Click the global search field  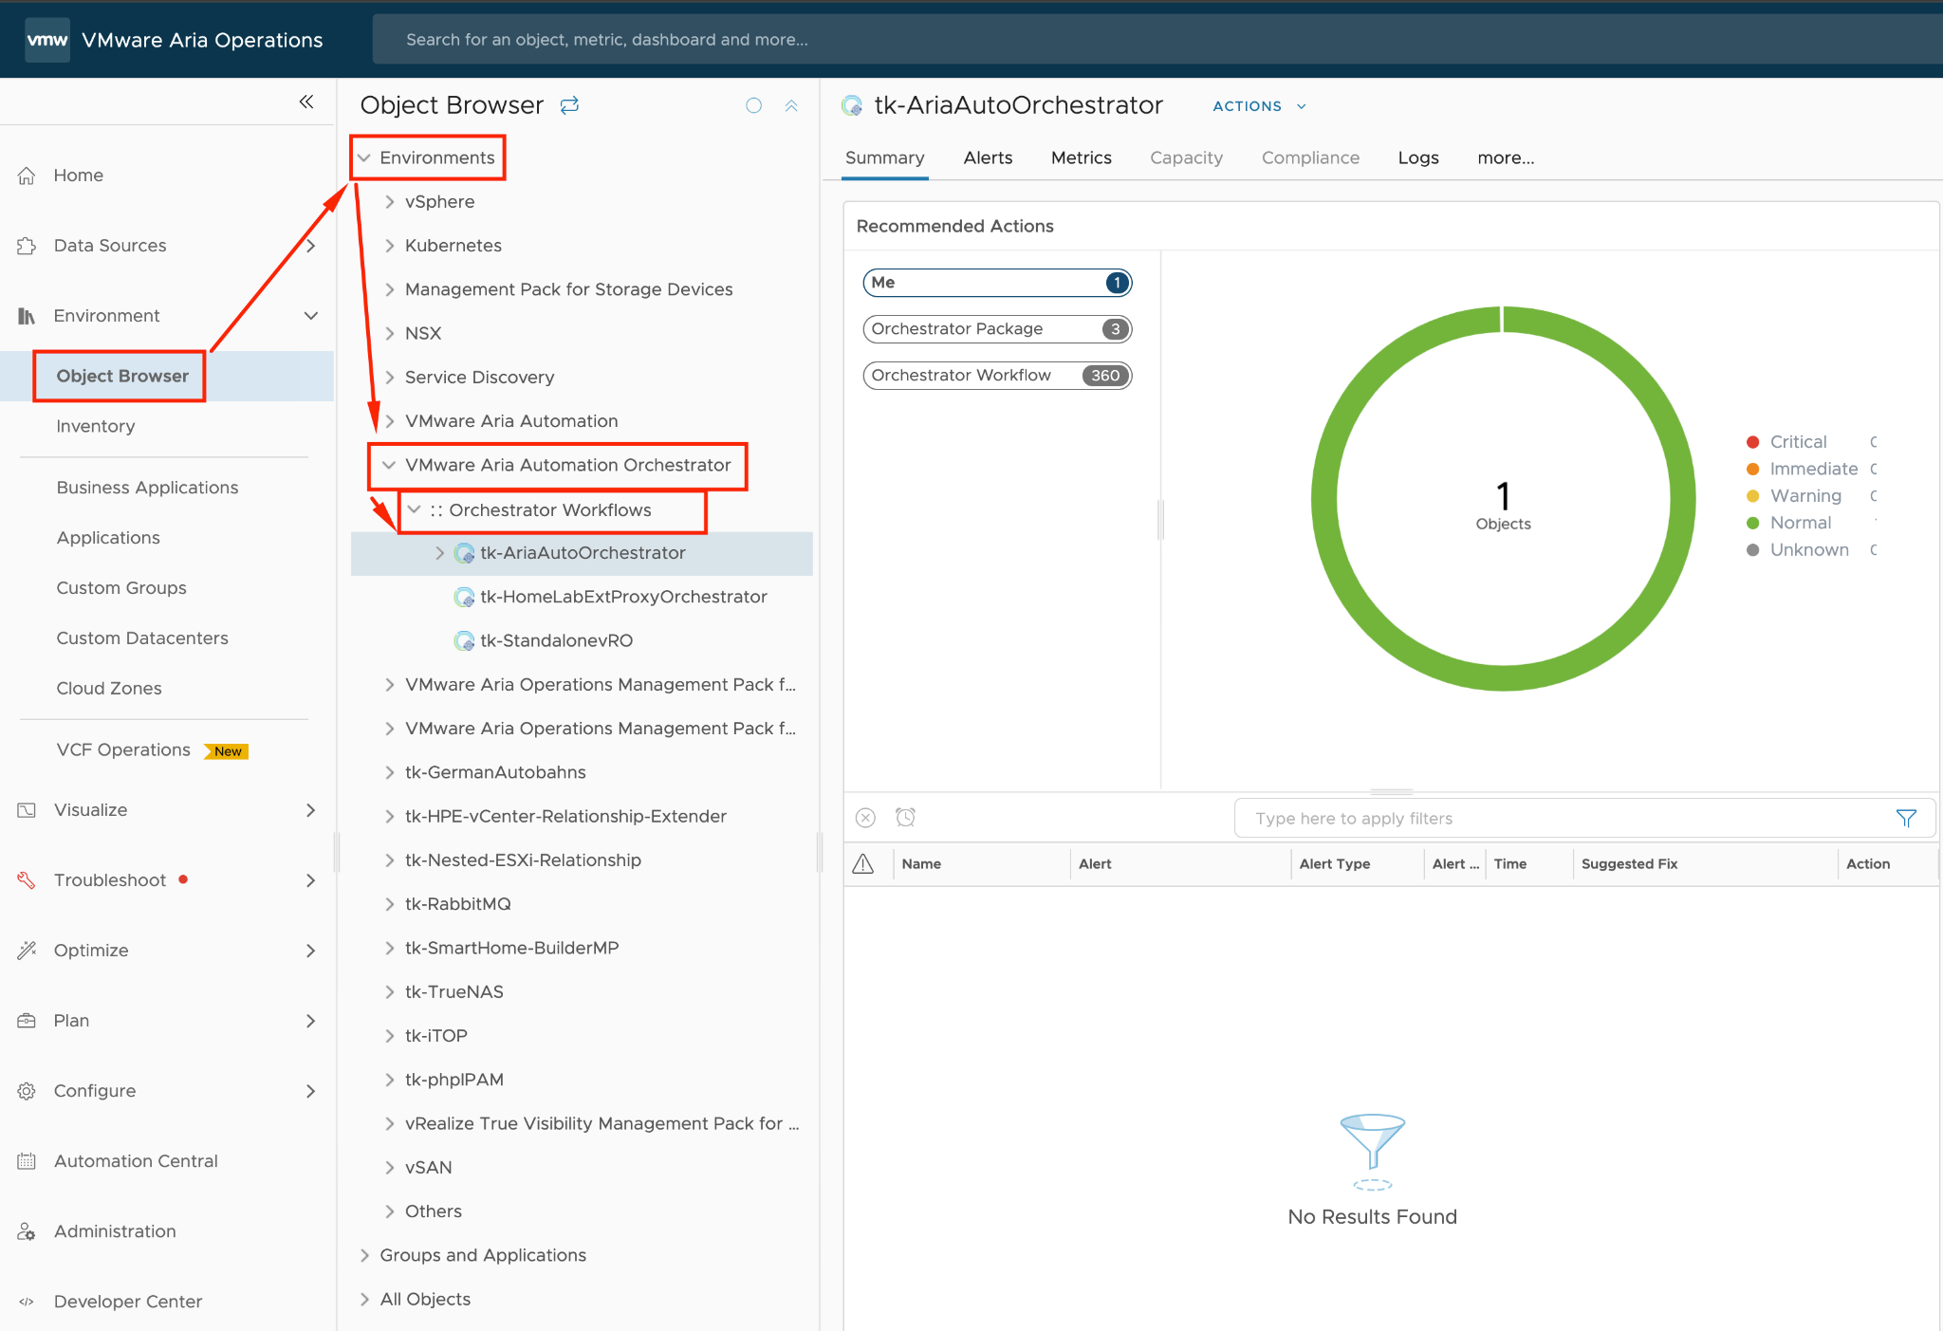click(1157, 40)
